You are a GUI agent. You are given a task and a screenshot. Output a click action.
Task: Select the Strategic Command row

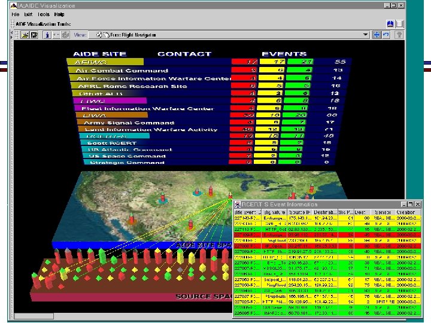click(209, 162)
